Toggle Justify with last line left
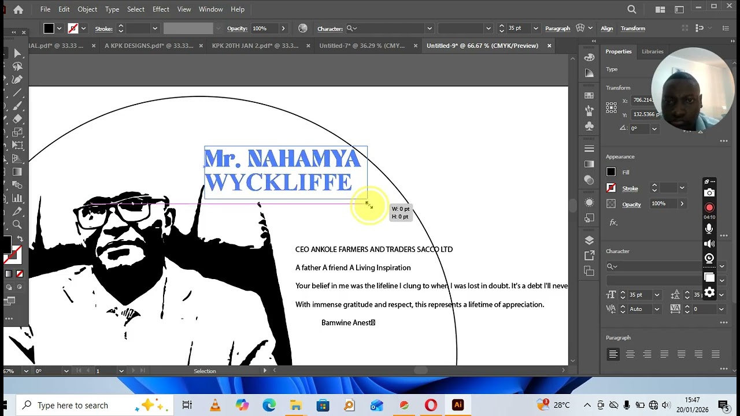The height and width of the screenshot is (416, 740). click(664, 354)
